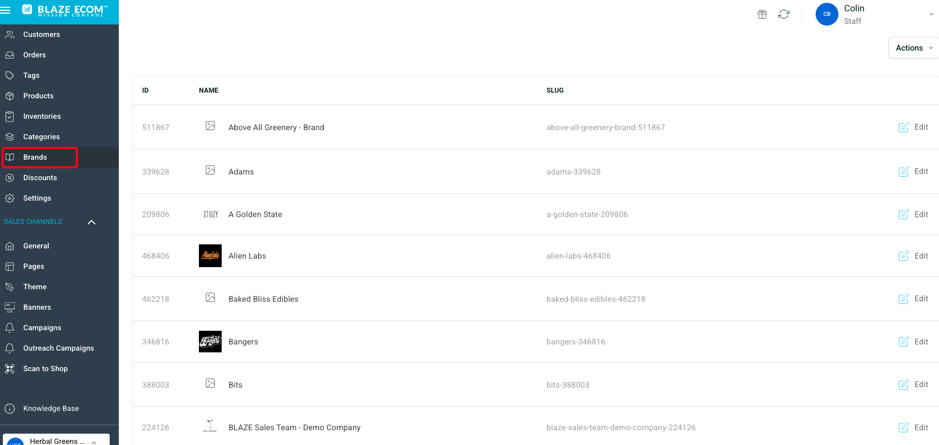
Task: Click the edit icon for Adams
Action: [903, 172]
